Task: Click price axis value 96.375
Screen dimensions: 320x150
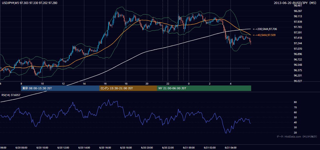Action: tap(298, 70)
